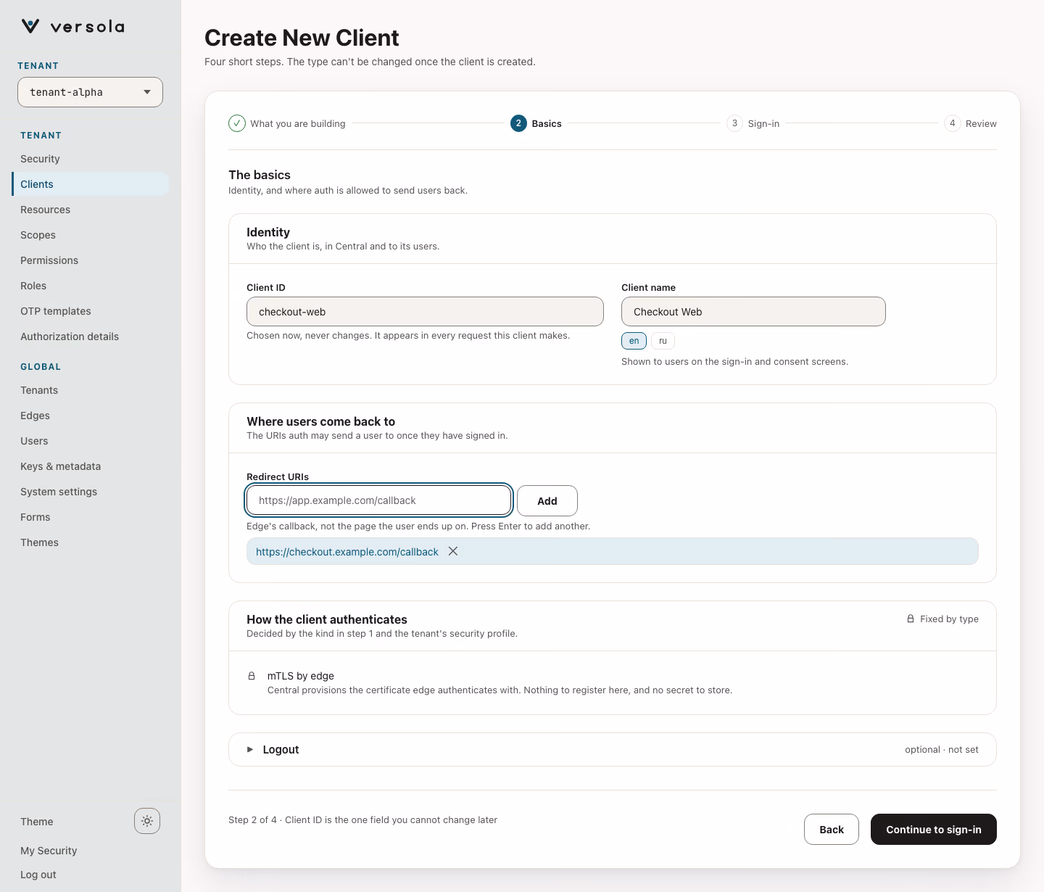Expand the Logout section
The width and height of the screenshot is (1044, 892).
tap(613, 749)
